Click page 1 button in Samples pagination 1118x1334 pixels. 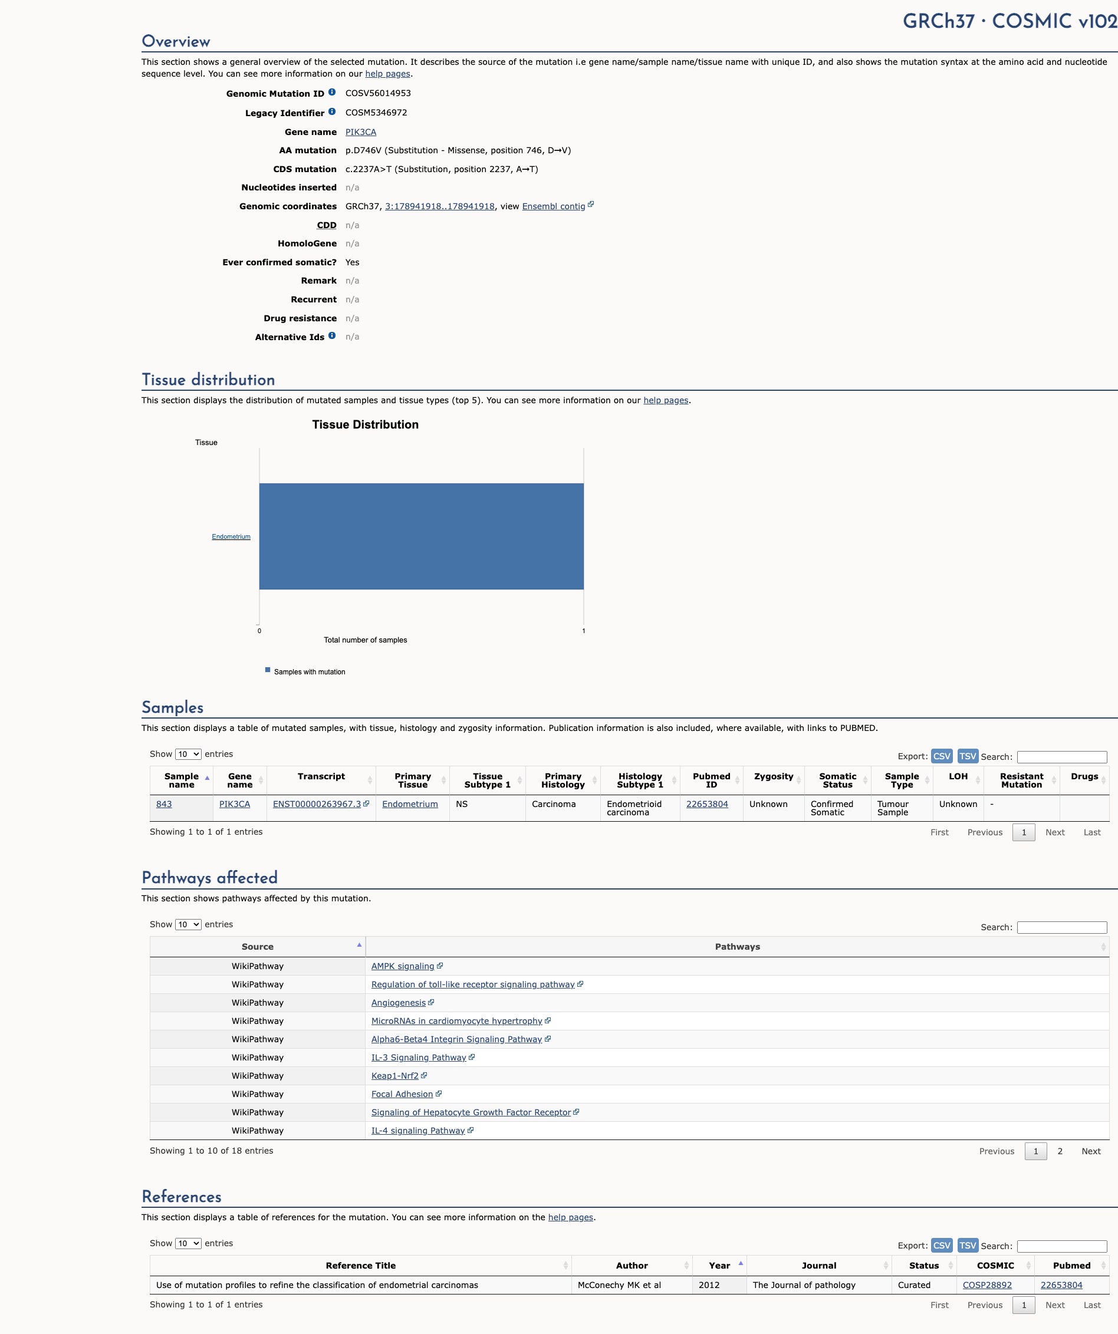pos(1023,832)
